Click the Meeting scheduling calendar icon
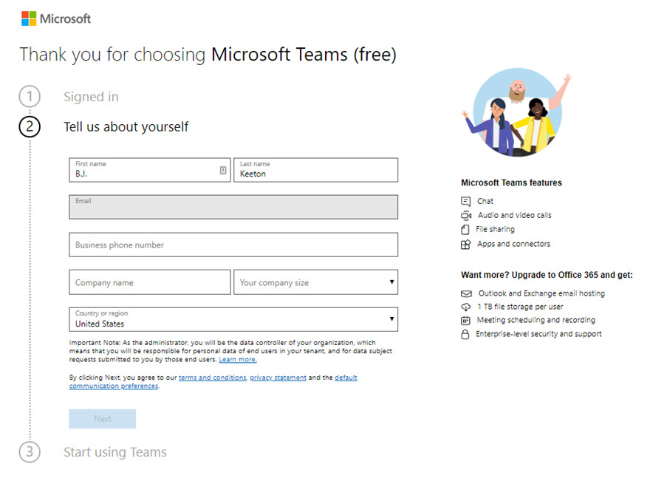650x481 pixels. [x=465, y=320]
